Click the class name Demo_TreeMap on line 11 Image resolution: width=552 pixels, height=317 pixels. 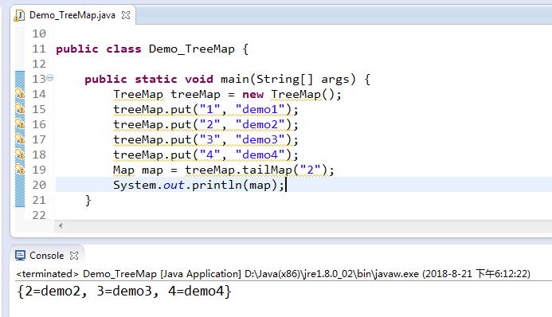[191, 49]
